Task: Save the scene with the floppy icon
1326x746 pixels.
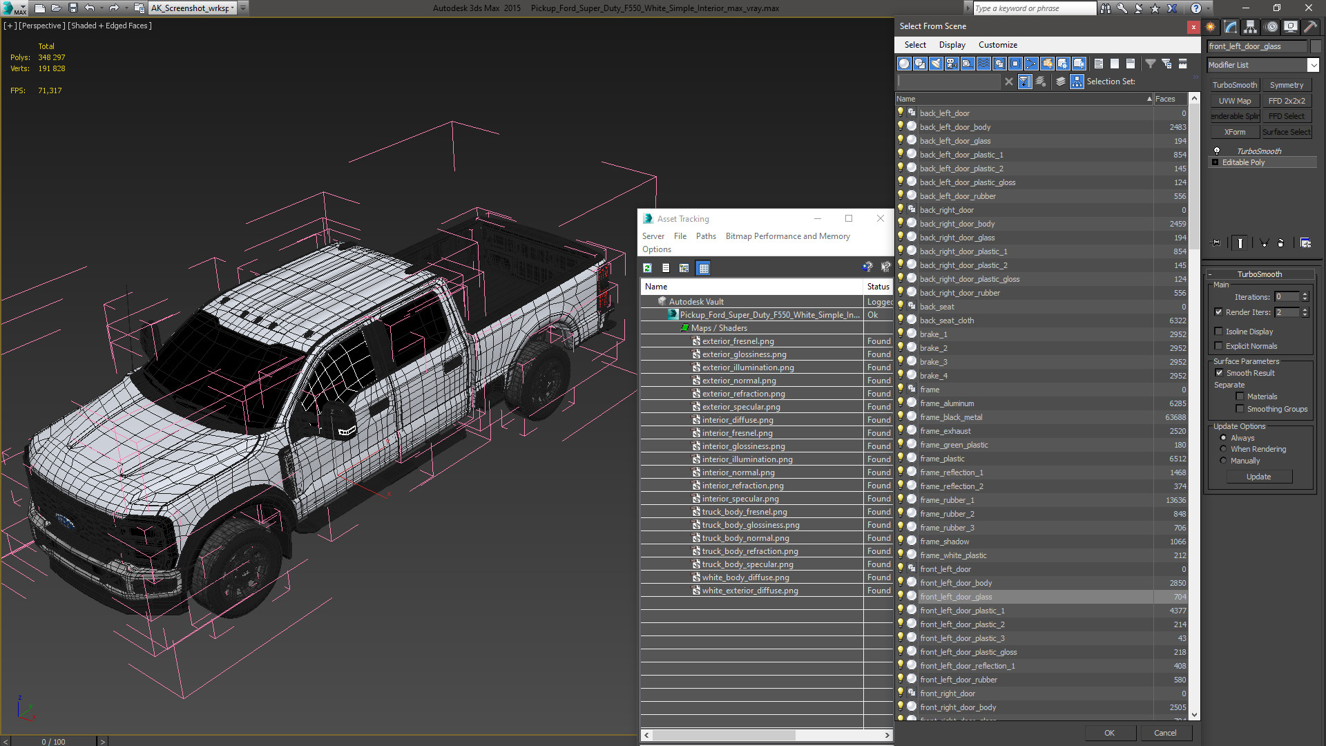Action: coord(73,8)
